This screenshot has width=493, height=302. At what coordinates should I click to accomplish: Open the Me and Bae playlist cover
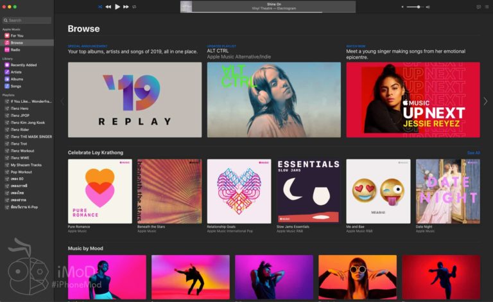point(378,191)
